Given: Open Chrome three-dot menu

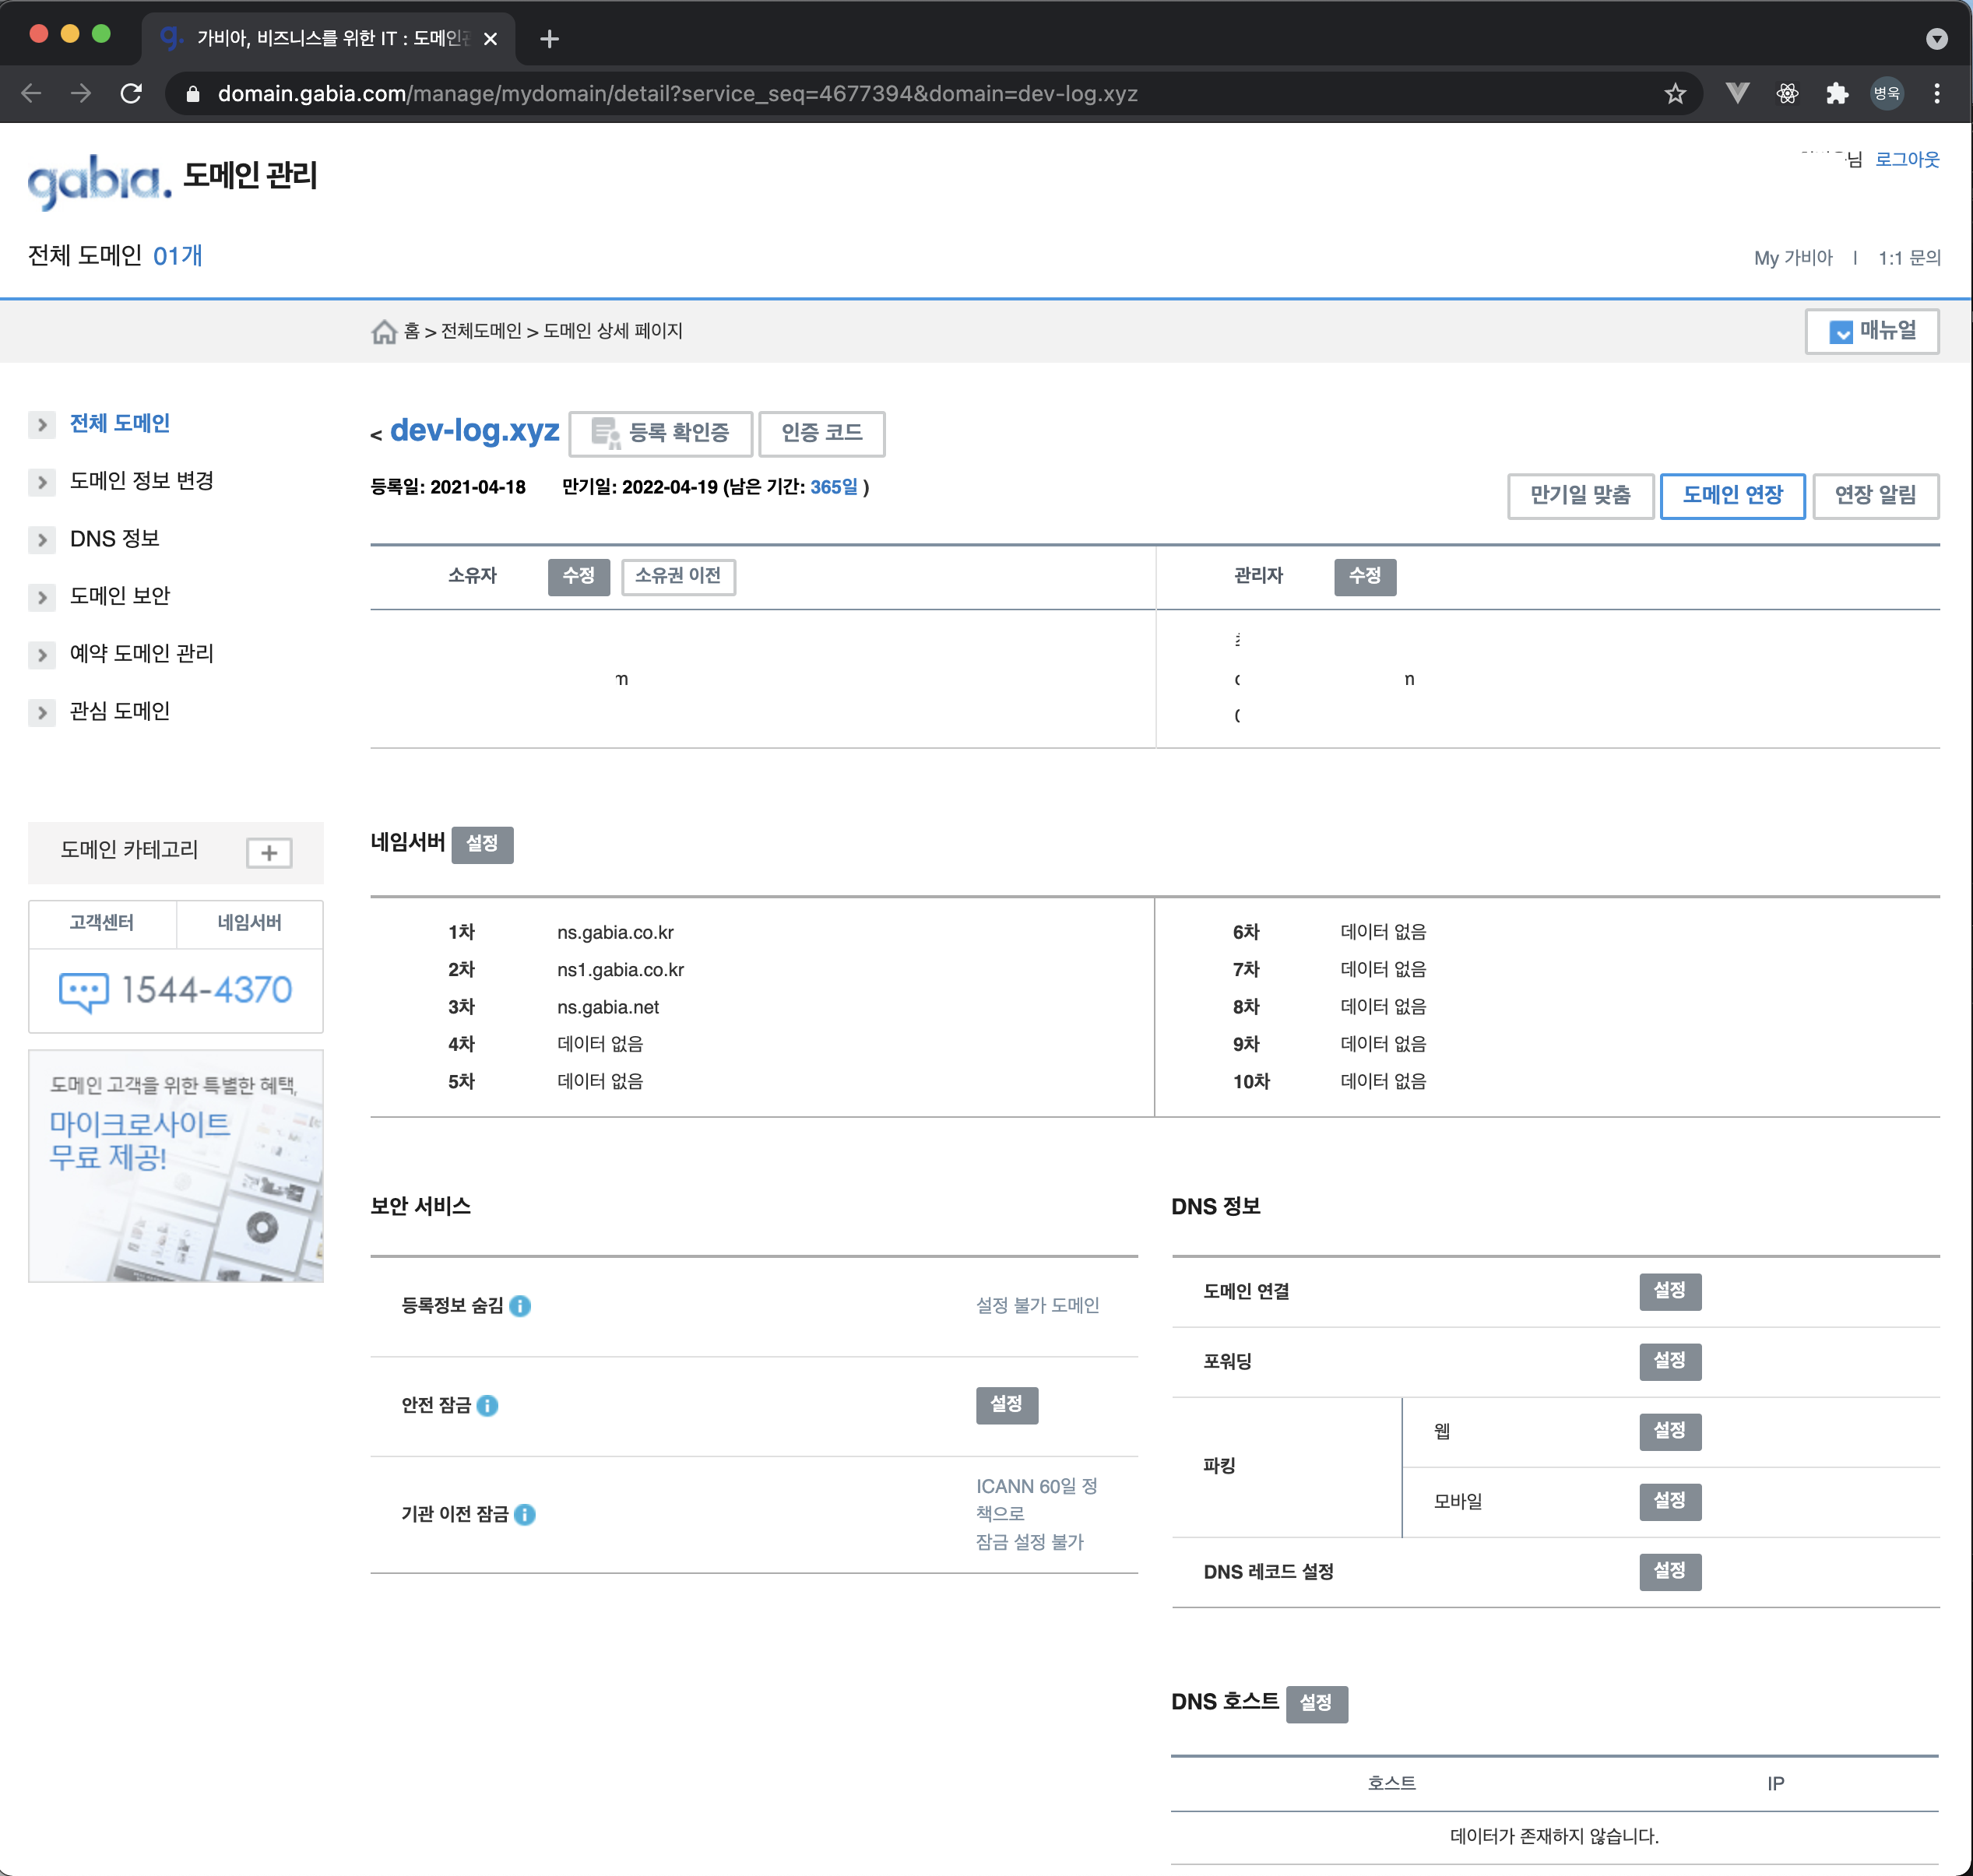Looking at the screenshot, I should (1936, 94).
